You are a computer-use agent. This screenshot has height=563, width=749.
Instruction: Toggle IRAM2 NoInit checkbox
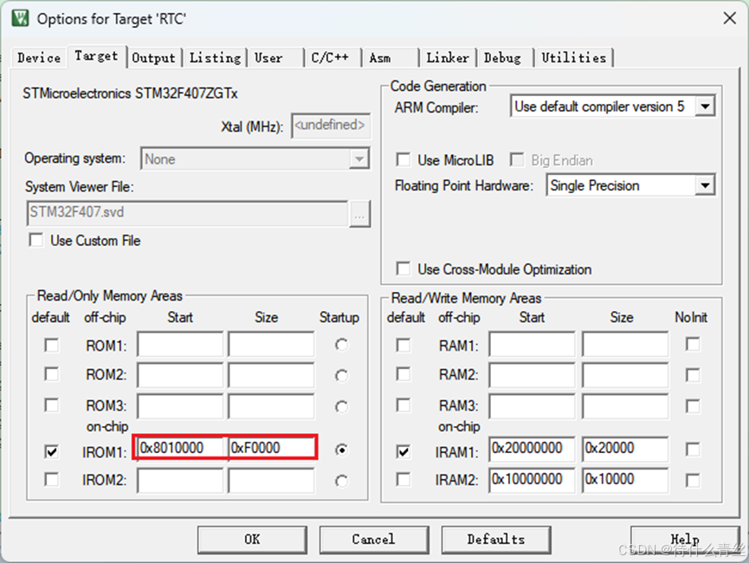click(693, 480)
